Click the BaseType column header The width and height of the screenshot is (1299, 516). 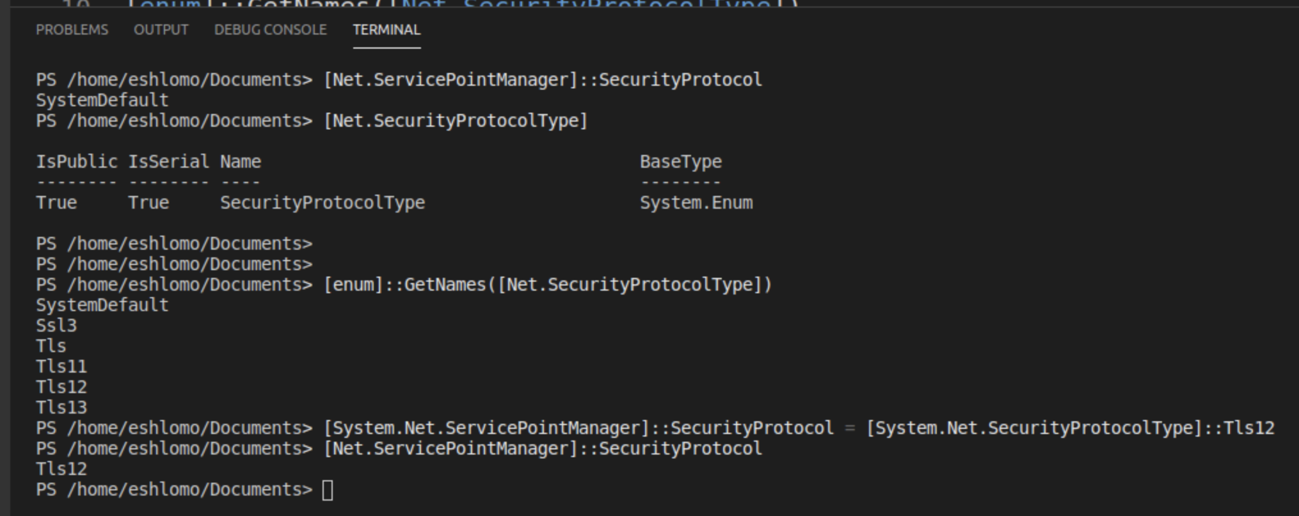[681, 162]
